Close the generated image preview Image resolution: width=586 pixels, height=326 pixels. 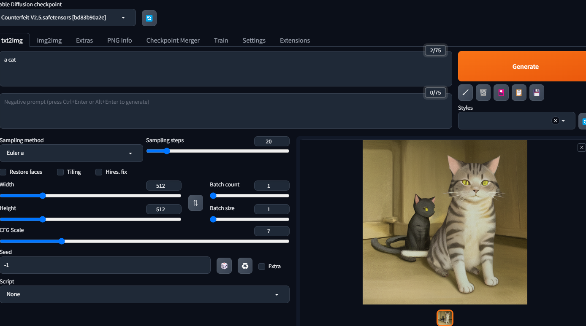pyautogui.click(x=582, y=147)
